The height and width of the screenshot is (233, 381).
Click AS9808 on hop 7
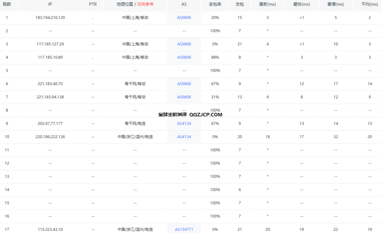[184, 97]
